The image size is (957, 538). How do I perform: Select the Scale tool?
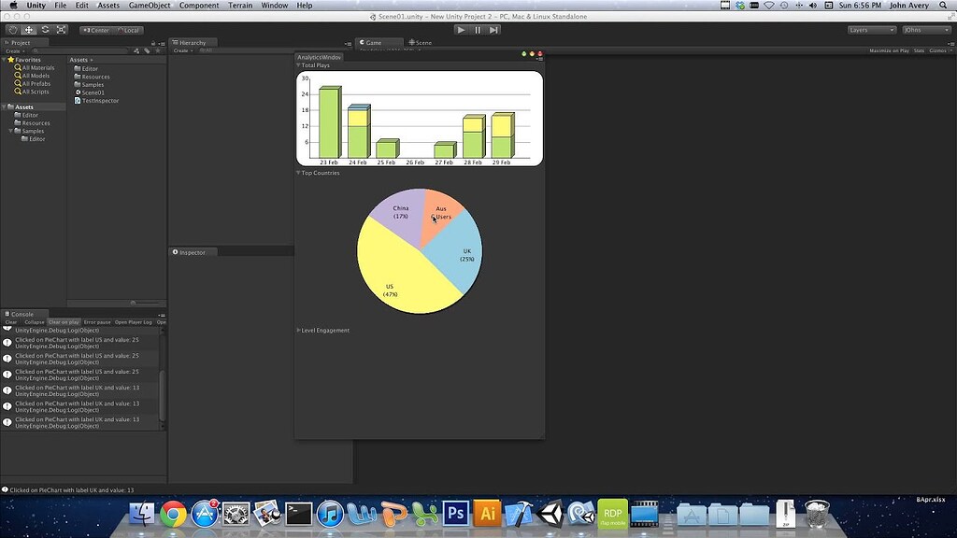coord(62,29)
